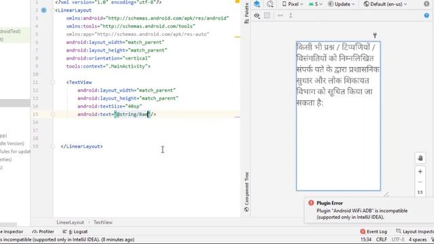
Task: Click the <TextView opening tag
Action: point(79,83)
